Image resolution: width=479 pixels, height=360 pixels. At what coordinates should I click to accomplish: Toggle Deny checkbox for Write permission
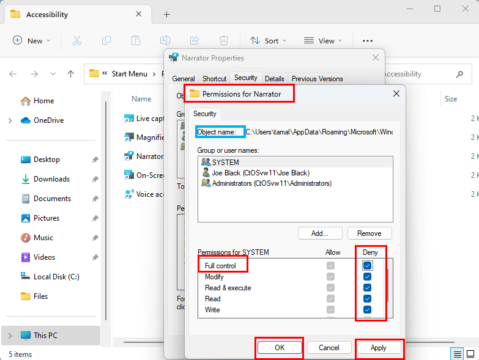(x=367, y=310)
